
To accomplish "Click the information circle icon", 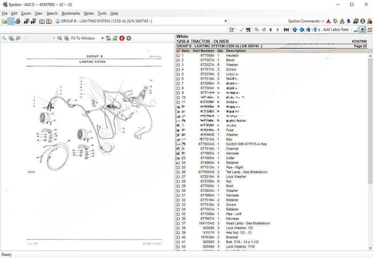I will [363, 21].
